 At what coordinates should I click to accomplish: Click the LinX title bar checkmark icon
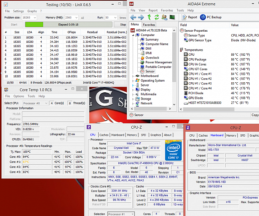coord(6,5)
